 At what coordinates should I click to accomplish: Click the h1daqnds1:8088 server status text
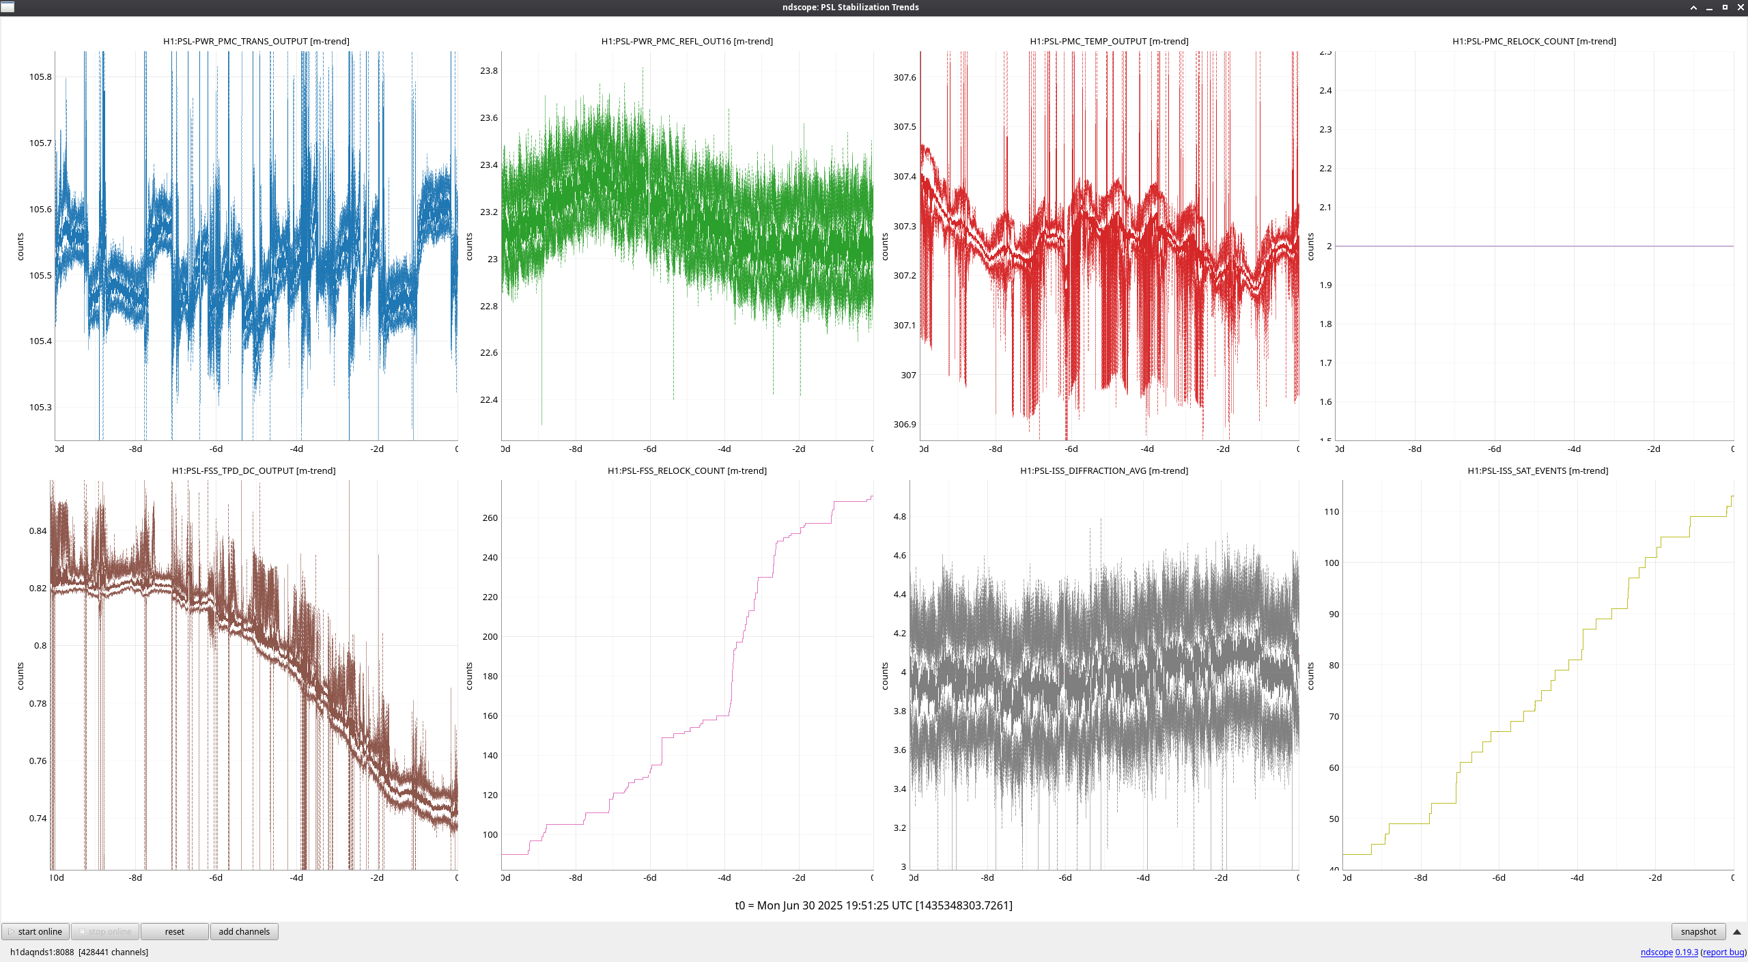(x=79, y=952)
